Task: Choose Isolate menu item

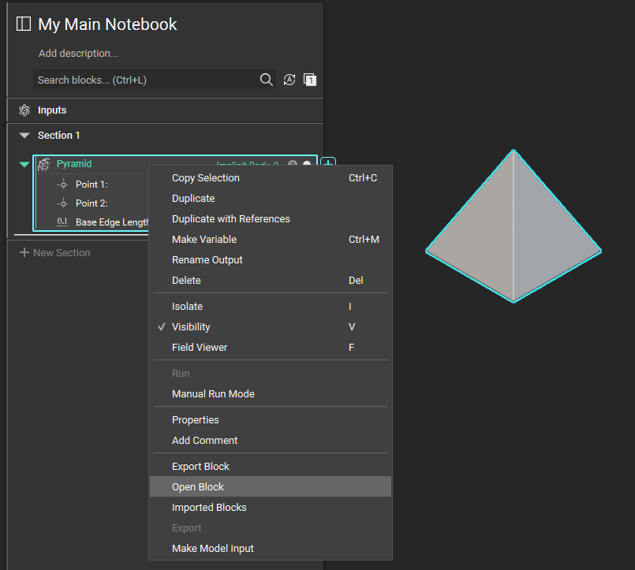Action: [270, 306]
